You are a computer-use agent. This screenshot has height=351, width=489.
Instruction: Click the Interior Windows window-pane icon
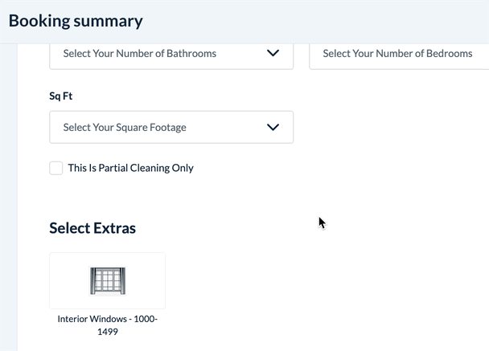click(x=108, y=281)
